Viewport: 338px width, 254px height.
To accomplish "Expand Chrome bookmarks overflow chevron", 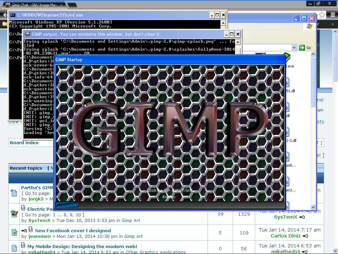I will pyautogui.click(x=333, y=24).
